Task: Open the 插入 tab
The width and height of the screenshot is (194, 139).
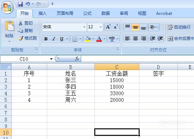Action: (x=42, y=13)
